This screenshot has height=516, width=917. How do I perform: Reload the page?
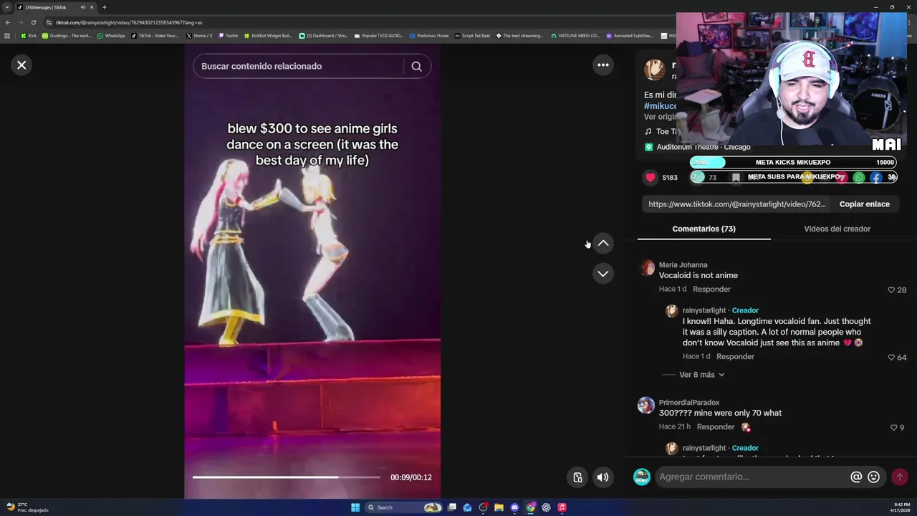point(33,22)
